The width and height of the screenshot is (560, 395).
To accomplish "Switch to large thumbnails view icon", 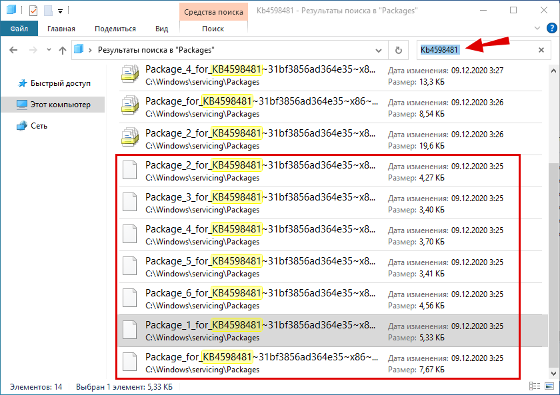I will (x=549, y=386).
